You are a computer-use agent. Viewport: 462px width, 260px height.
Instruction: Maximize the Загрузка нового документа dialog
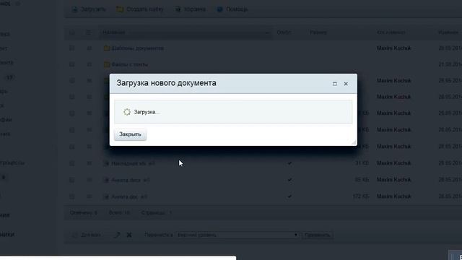(x=335, y=84)
